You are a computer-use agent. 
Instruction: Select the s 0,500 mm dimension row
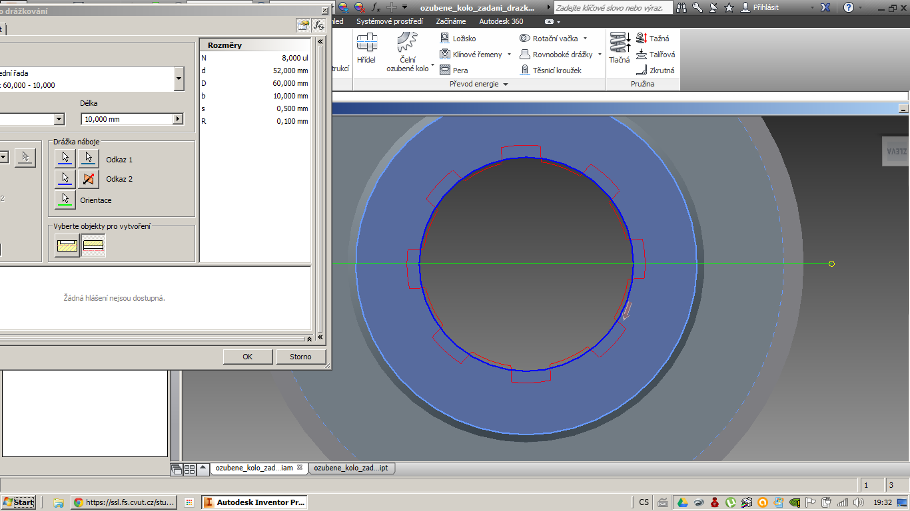(x=255, y=108)
